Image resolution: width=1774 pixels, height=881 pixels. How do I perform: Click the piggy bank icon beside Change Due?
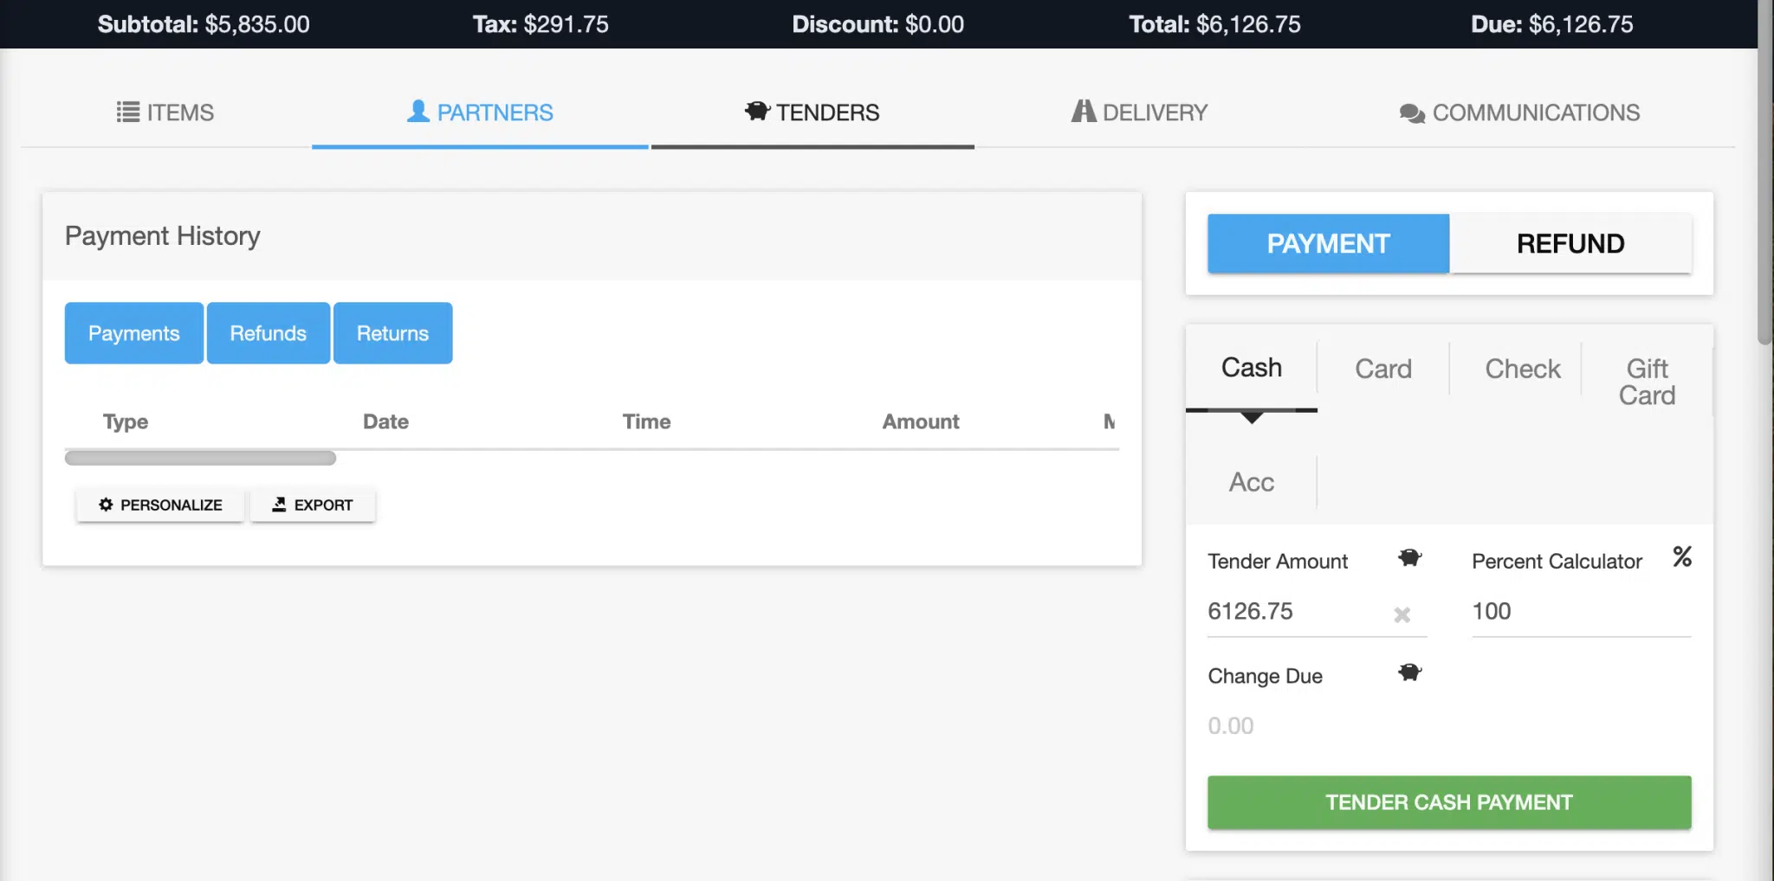coord(1409,672)
